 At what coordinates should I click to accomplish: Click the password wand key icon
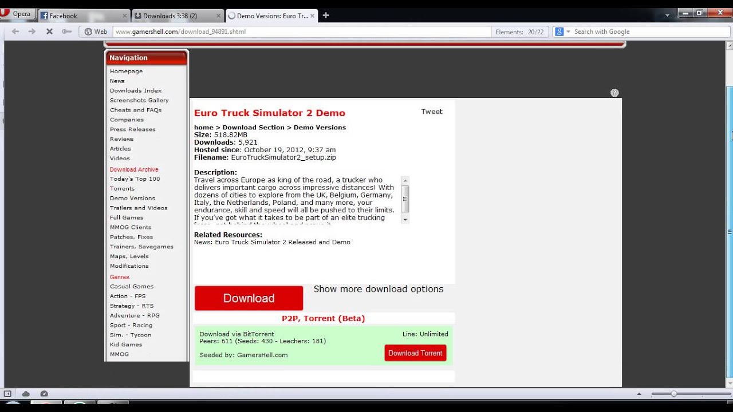coord(66,31)
